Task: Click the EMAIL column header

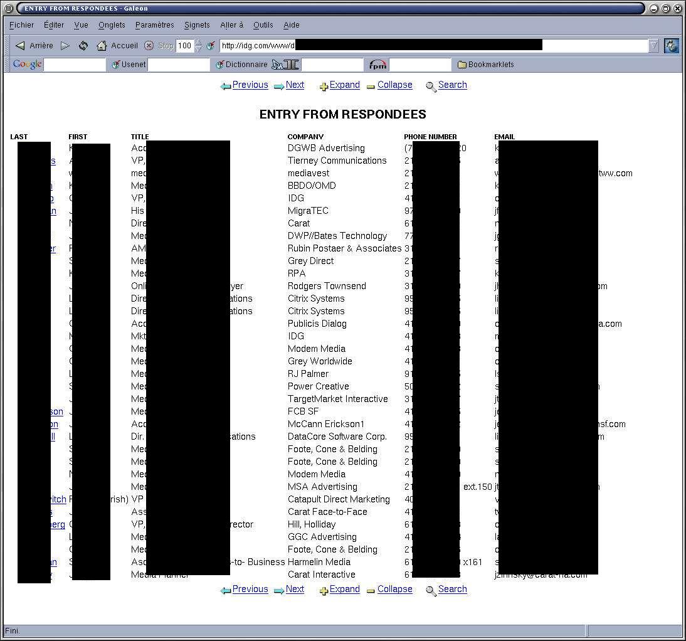Action: 504,137
